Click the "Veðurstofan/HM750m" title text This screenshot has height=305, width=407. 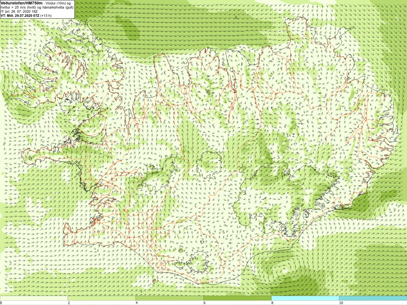22,3
